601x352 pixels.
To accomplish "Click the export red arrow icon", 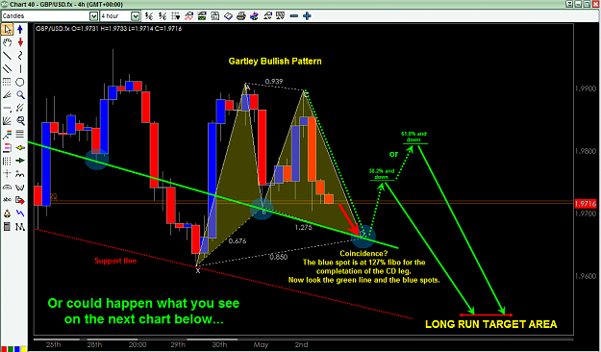I will point(20,200).
